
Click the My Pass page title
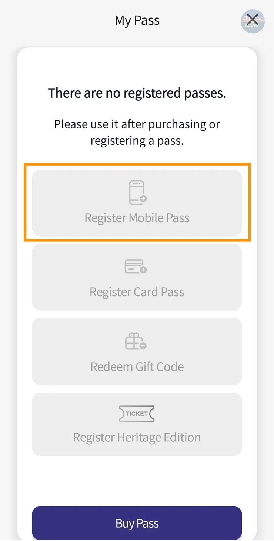pyautogui.click(x=137, y=21)
